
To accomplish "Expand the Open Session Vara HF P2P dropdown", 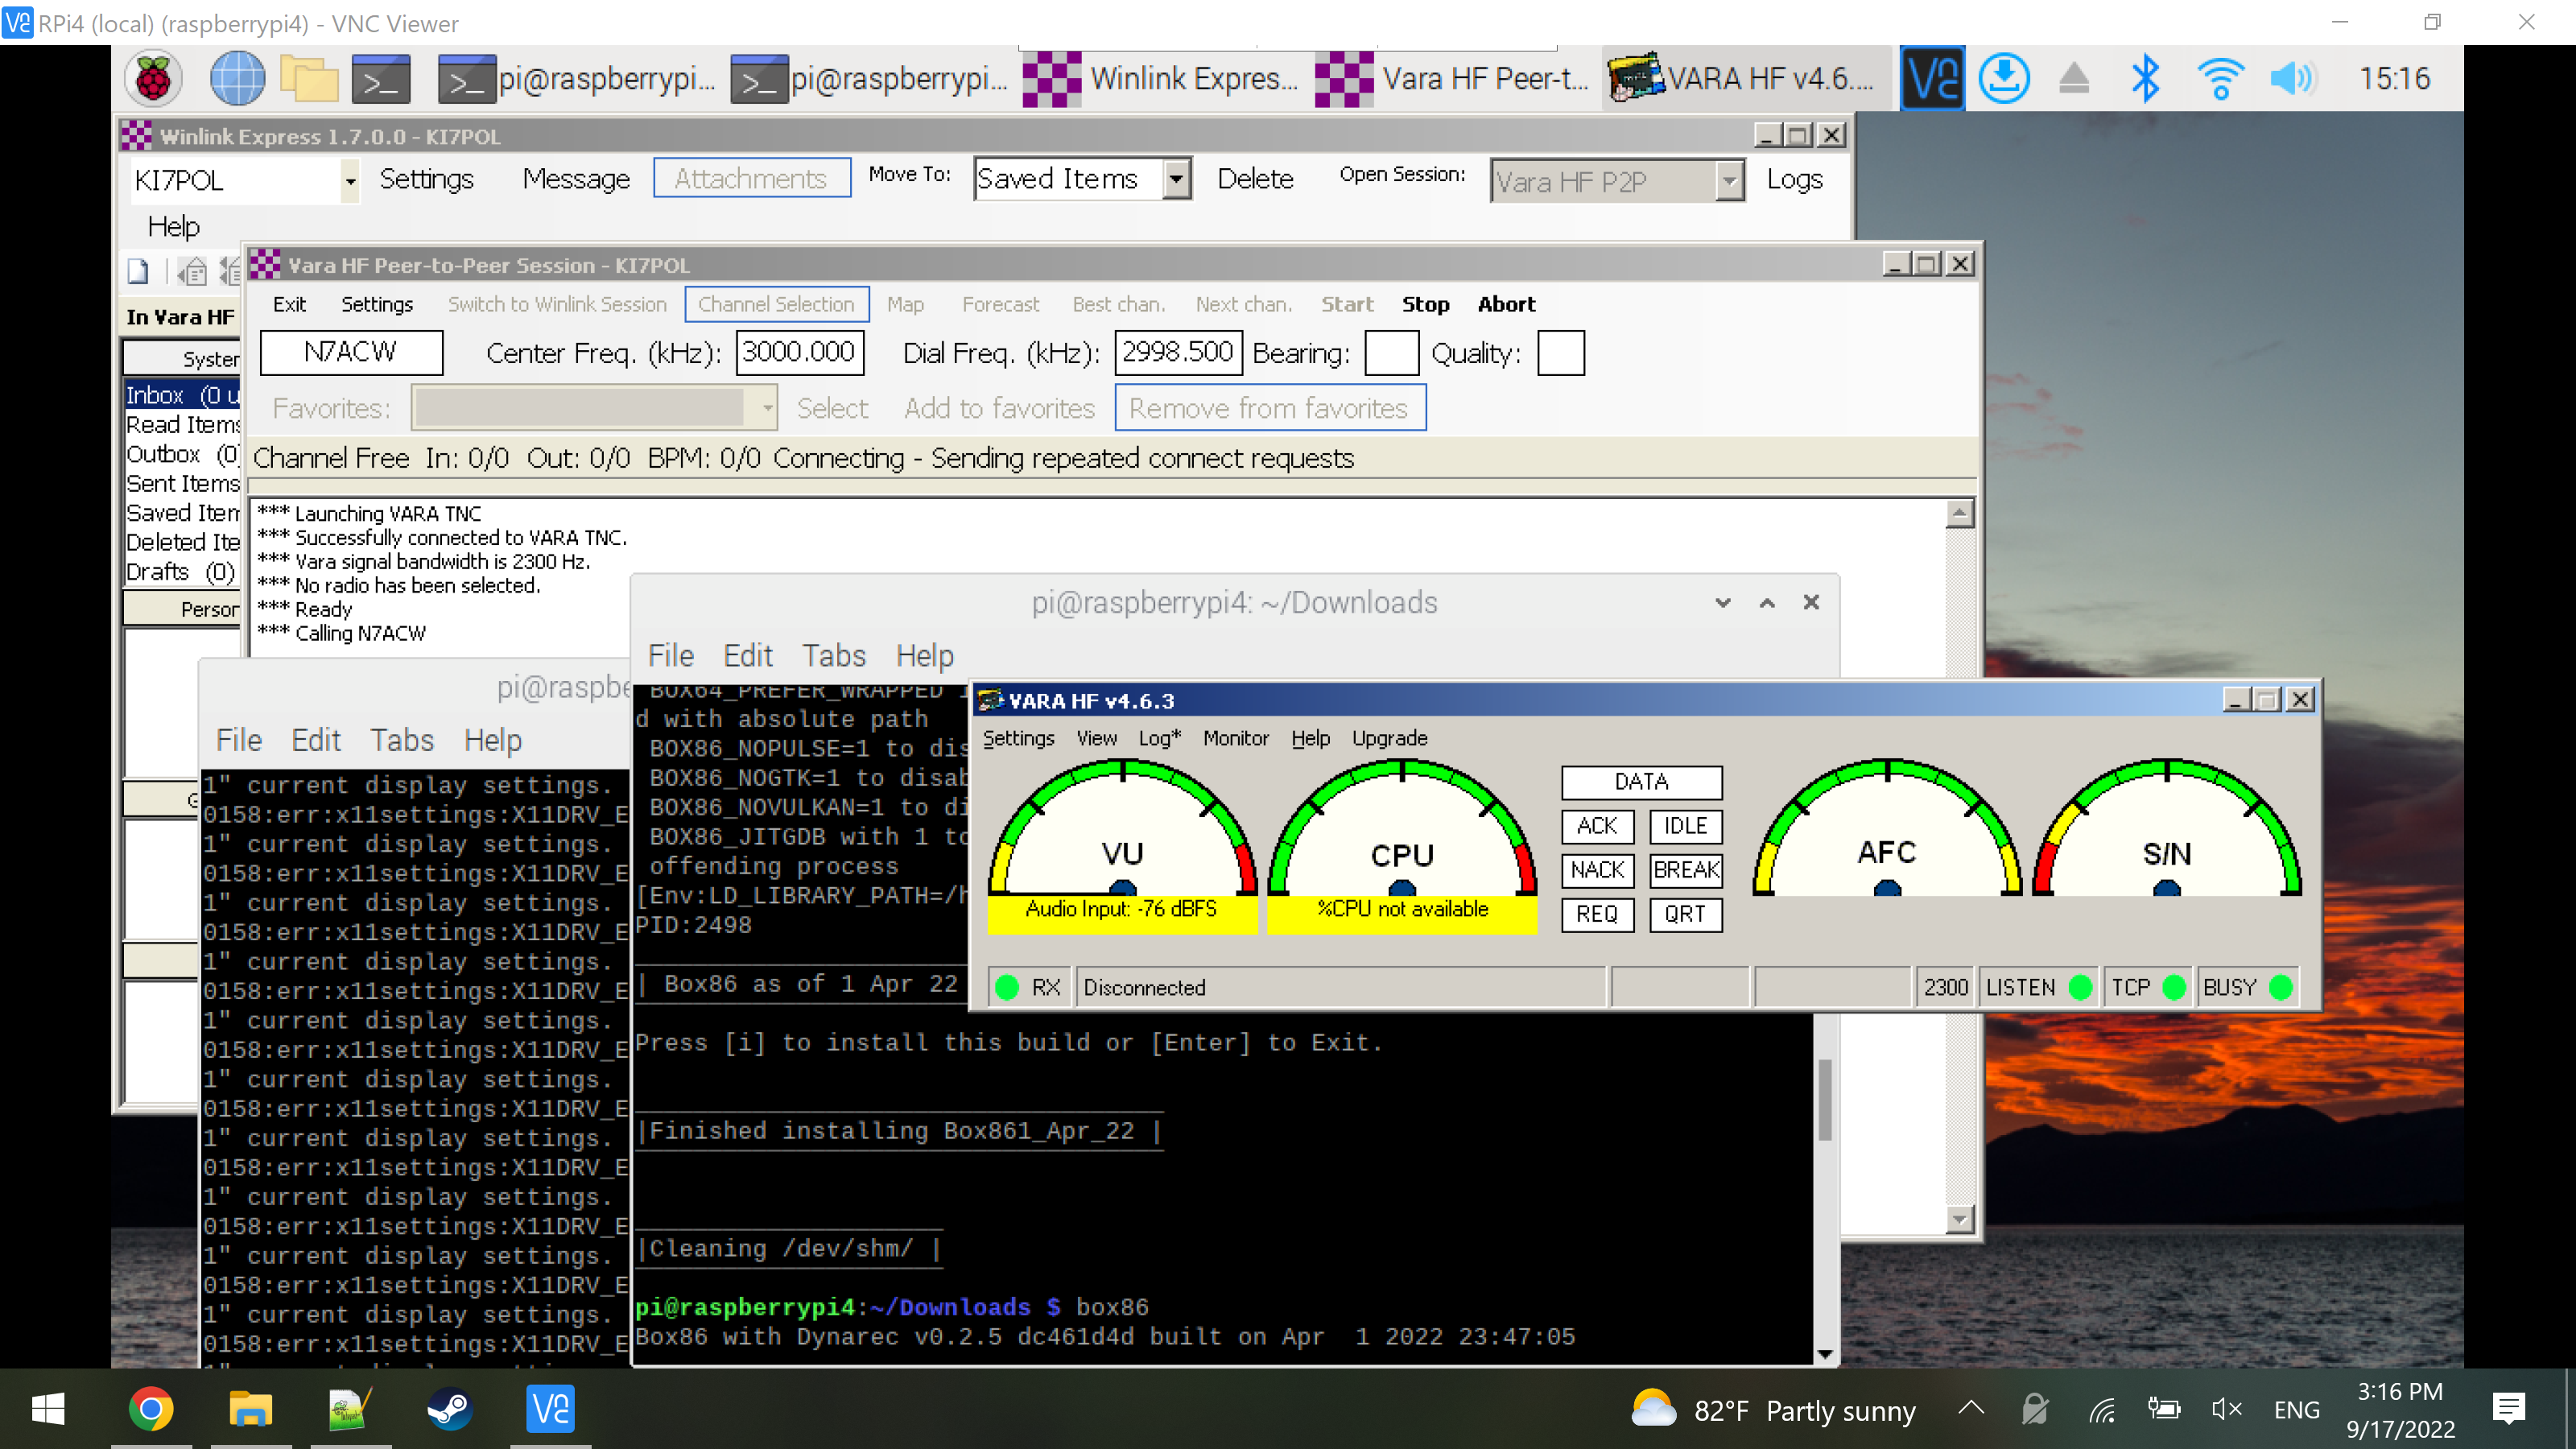I will (x=1729, y=181).
